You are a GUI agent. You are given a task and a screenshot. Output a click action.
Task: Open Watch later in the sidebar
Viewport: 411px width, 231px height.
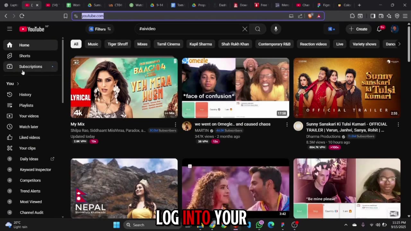coord(31,127)
